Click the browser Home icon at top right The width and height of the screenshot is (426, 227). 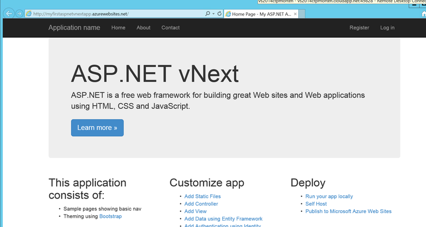423,14
